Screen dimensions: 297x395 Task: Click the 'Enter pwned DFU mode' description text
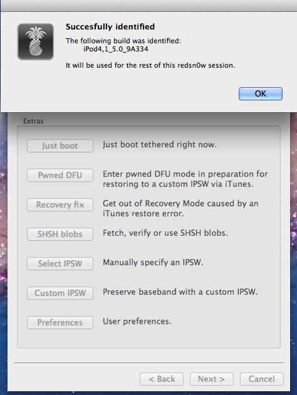[x=185, y=179]
